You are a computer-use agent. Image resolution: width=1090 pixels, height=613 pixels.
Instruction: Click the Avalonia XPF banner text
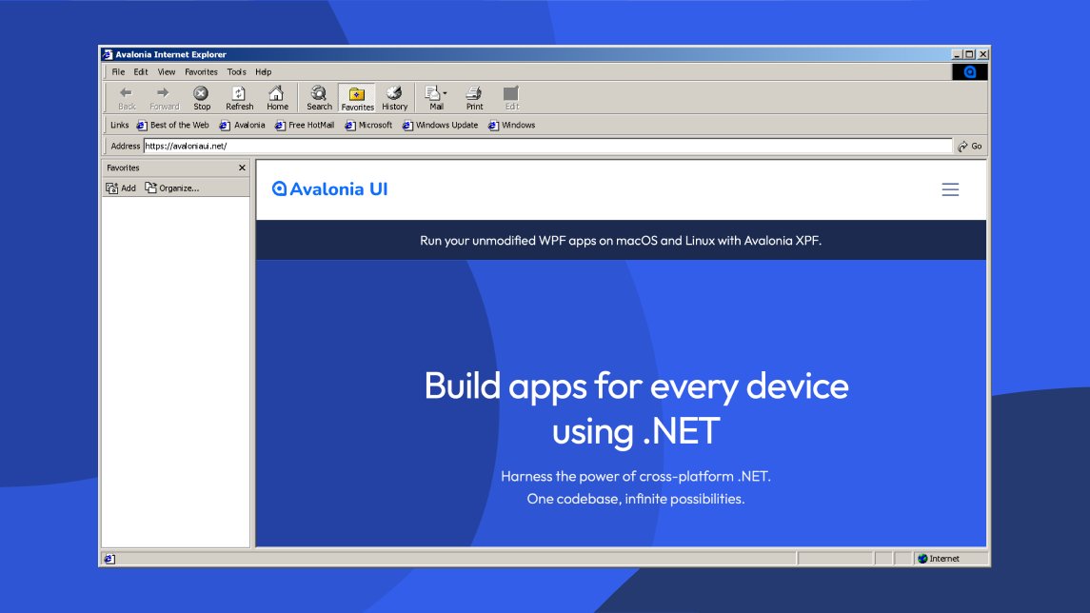(621, 241)
